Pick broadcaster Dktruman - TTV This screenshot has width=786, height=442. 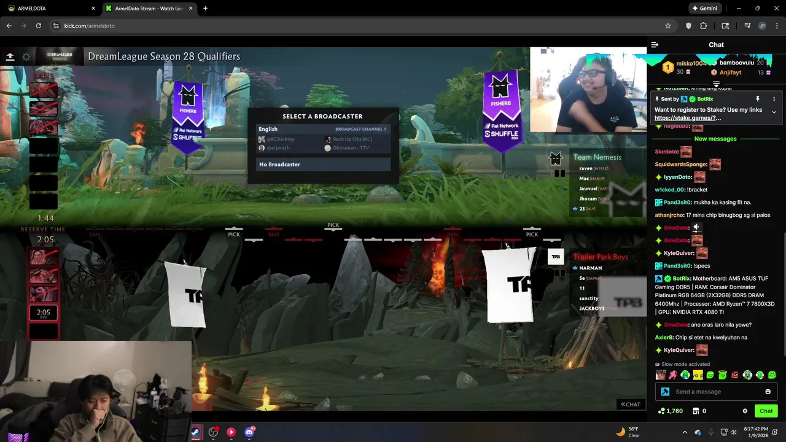click(347, 148)
